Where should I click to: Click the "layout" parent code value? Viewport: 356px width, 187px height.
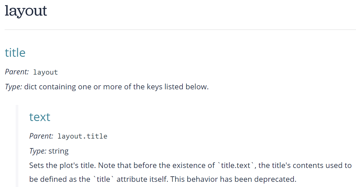click(x=45, y=72)
